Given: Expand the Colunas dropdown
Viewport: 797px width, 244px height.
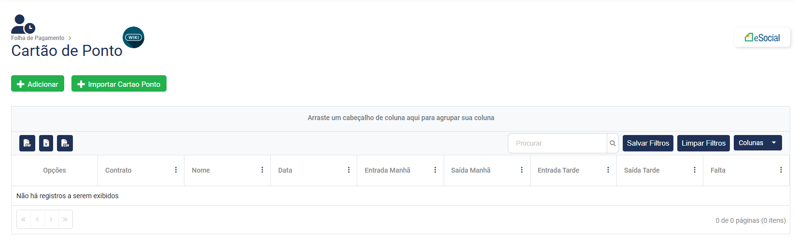Looking at the screenshot, I should [x=757, y=143].
